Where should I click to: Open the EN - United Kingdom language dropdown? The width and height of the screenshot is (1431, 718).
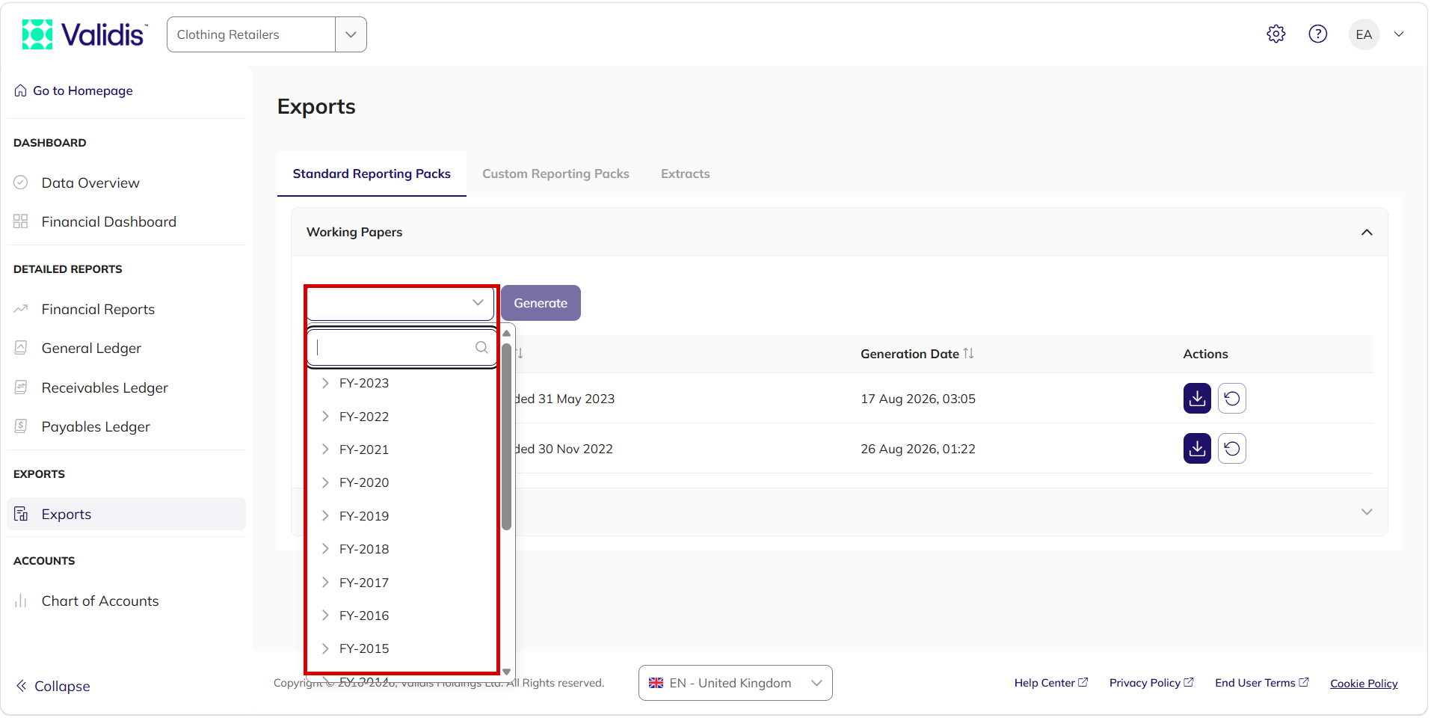[x=736, y=684]
